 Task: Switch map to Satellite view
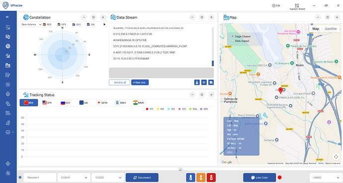tap(331, 29)
